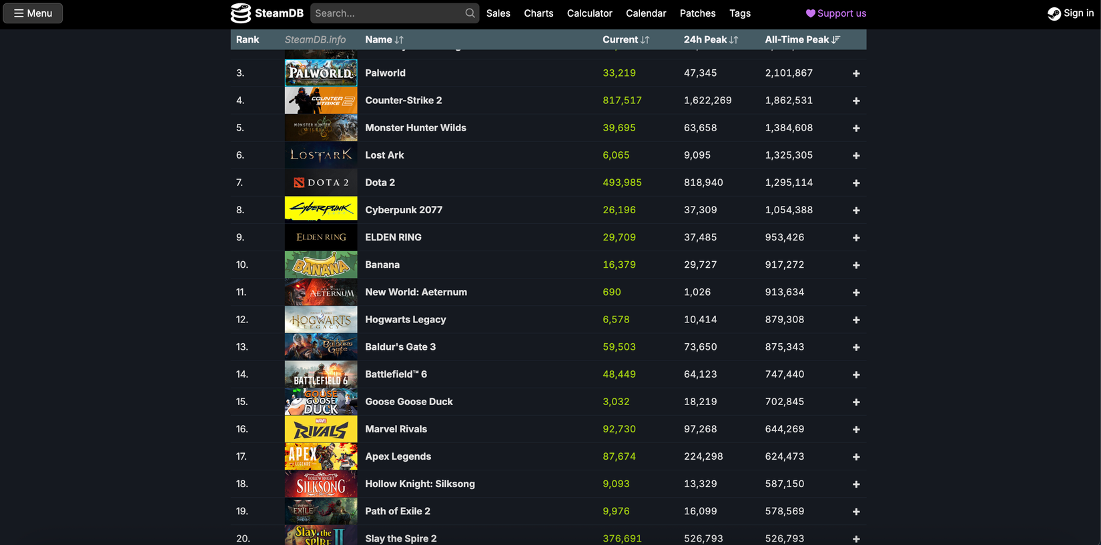Open the Goose Goose Duck name link
1101x545 pixels.
pos(408,401)
